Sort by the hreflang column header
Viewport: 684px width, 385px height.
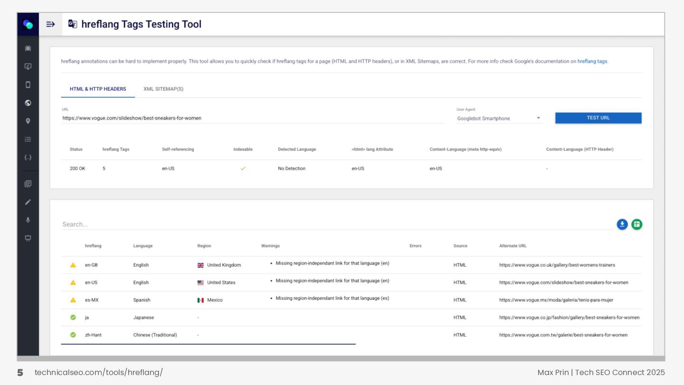pos(93,246)
